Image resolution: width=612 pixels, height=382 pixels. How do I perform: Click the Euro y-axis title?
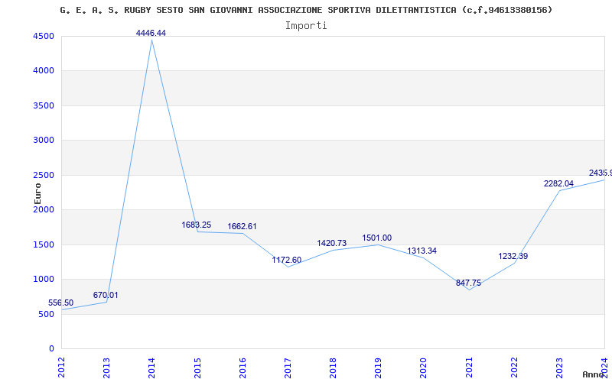click(x=37, y=193)
